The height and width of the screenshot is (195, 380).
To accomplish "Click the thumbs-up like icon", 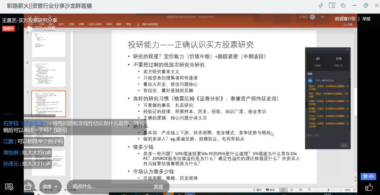I will click(x=369, y=187).
